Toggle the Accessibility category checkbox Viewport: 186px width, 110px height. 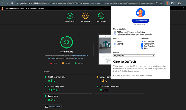click(x=142, y=44)
